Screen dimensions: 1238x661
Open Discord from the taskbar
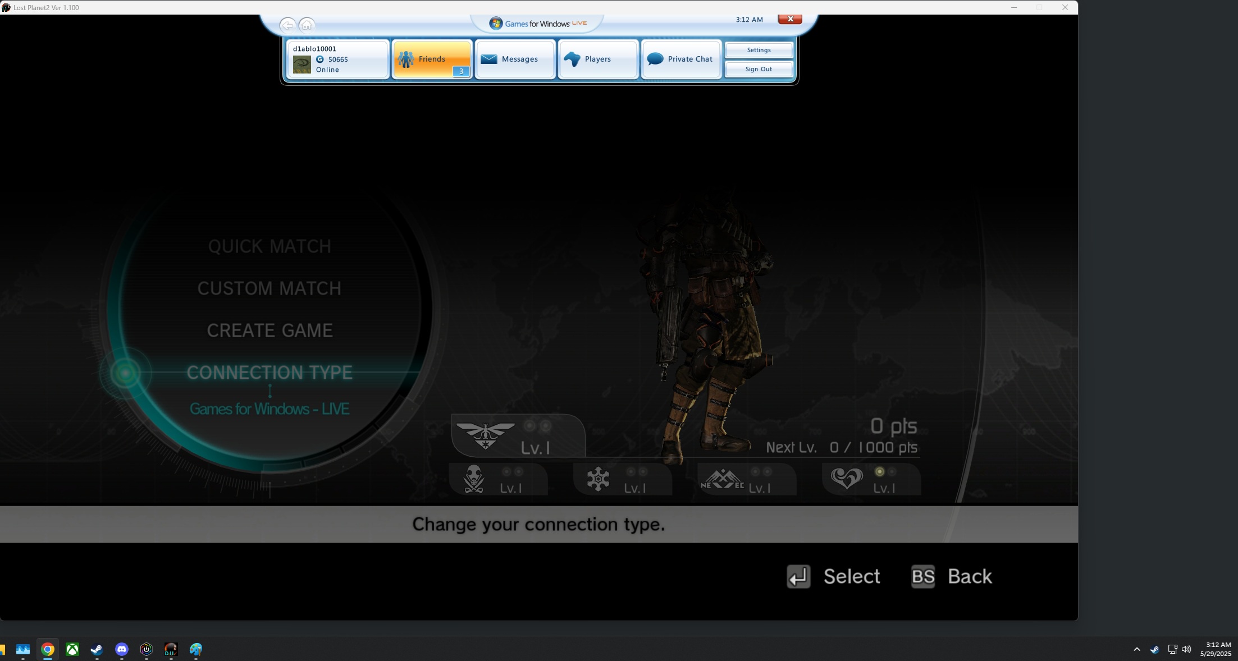(122, 649)
